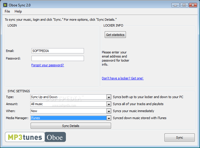Click the Oboe Sync app icon in title bar
This screenshot has height=148, width=200.
[5, 5]
